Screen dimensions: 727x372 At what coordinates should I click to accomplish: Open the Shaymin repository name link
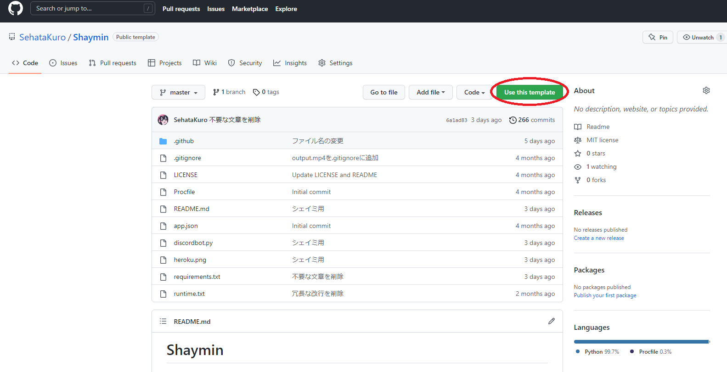(91, 37)
